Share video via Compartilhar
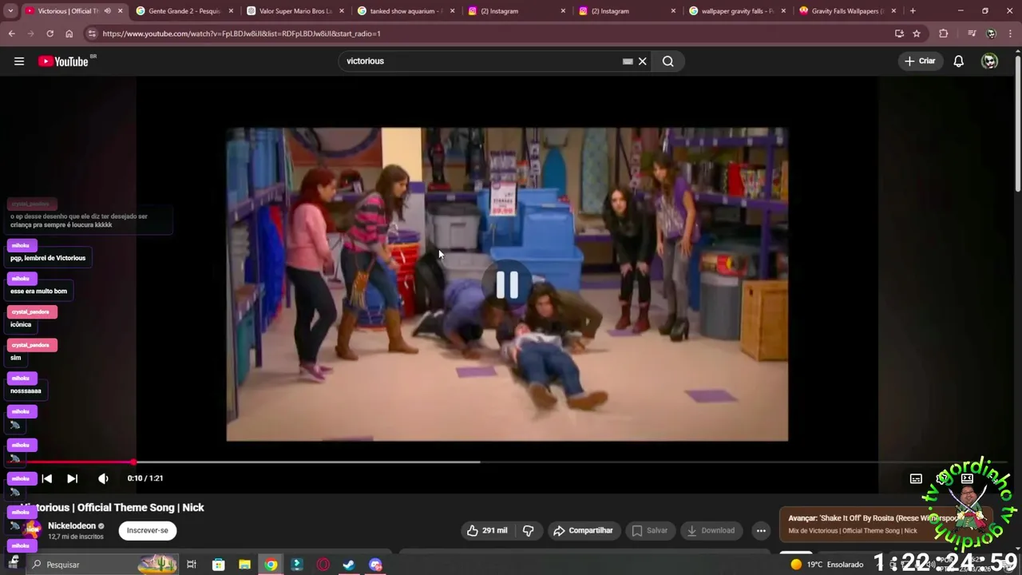1022x575 pixels. pyautogui.click(x=584, y=530)
